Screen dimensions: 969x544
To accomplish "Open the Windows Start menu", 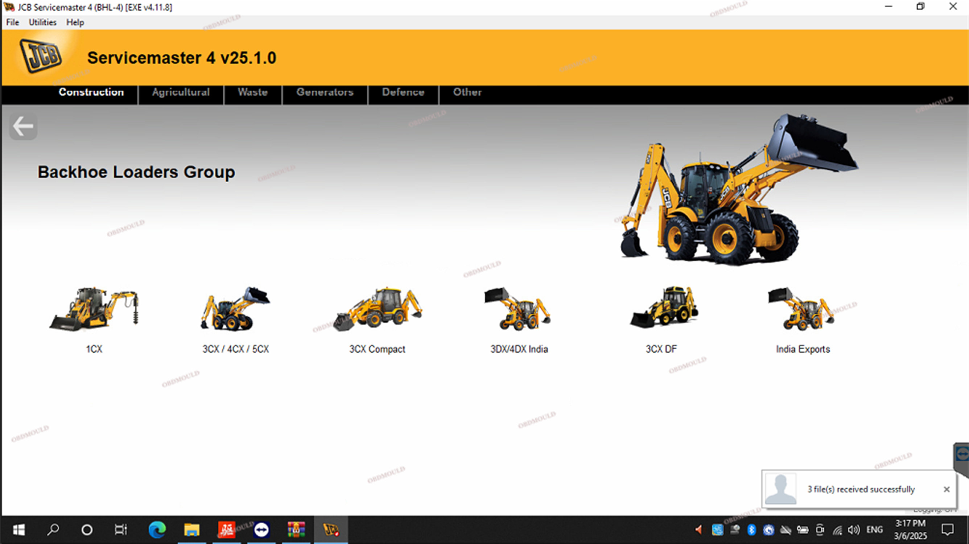I will pyautogui.click(x=19, y=530).
